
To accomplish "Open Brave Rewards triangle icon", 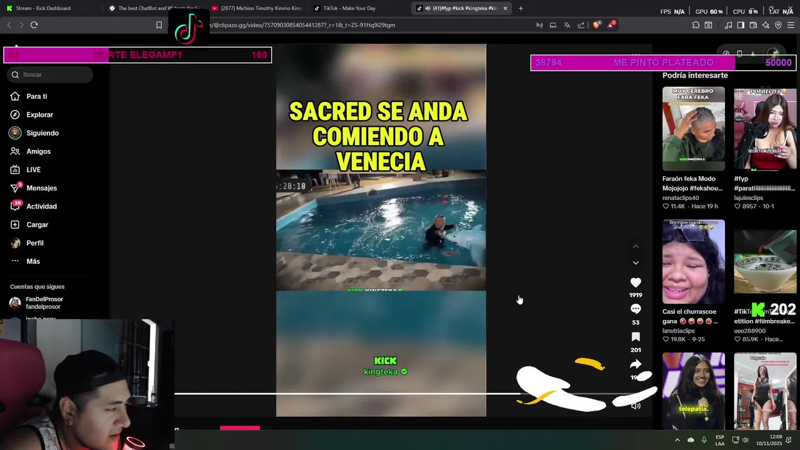I will point(611,25).
